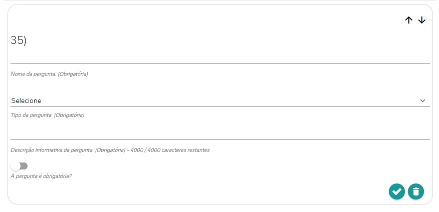
Task: Open the "Selecione" question type dropdown
Action: pyautogui.click(x=220, y=100)
